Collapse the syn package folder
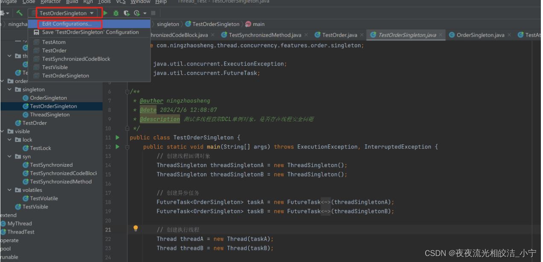This screenshot has height=262, width=543. 10,156
